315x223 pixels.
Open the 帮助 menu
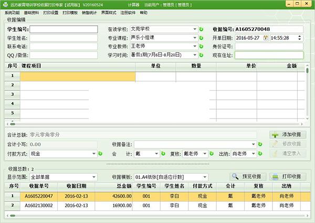143,13
